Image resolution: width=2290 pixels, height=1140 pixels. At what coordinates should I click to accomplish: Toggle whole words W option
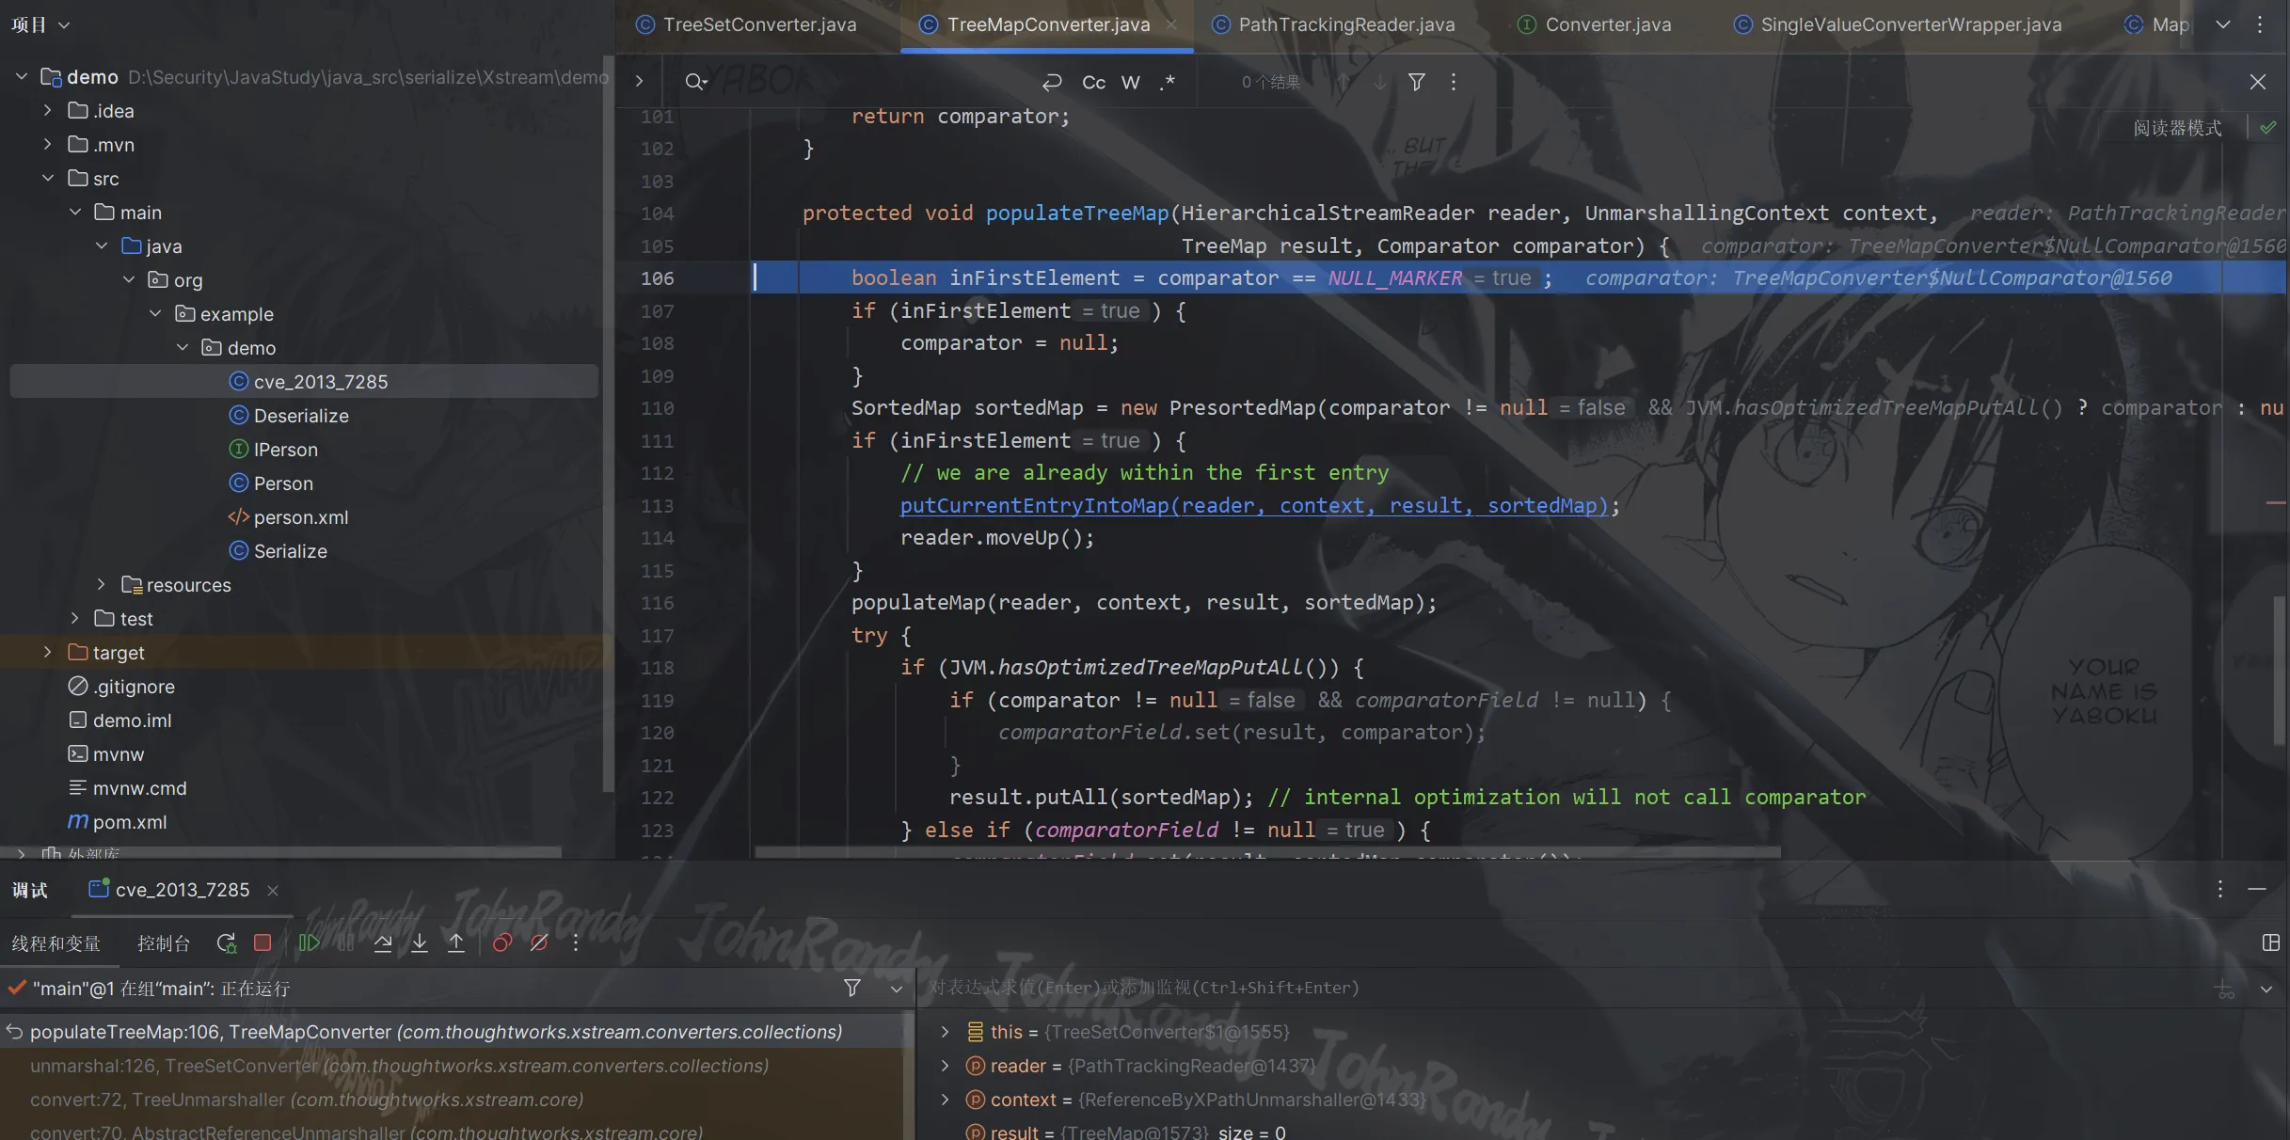point(1131,83)
